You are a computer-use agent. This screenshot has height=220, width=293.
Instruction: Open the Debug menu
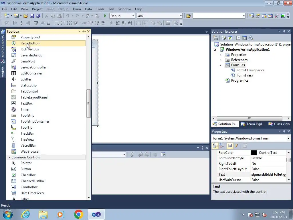pos(63,9)
